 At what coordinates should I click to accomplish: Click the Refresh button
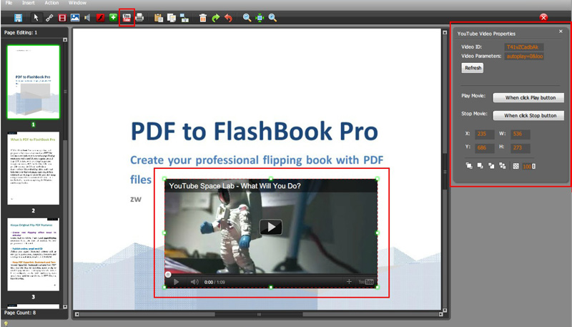pos(473,68)
